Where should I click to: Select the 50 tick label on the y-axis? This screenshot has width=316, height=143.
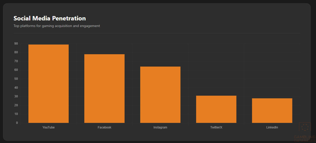(x=16, y=79)
